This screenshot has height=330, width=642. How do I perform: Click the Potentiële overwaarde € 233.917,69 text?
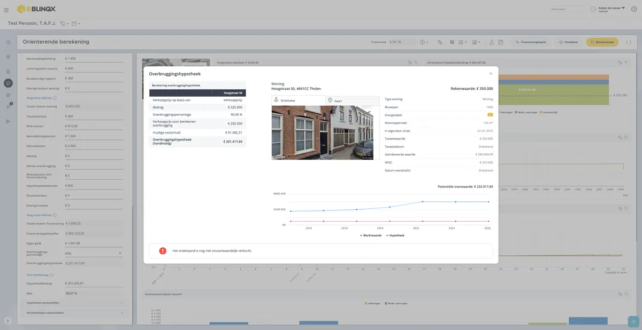click(465, 186)
